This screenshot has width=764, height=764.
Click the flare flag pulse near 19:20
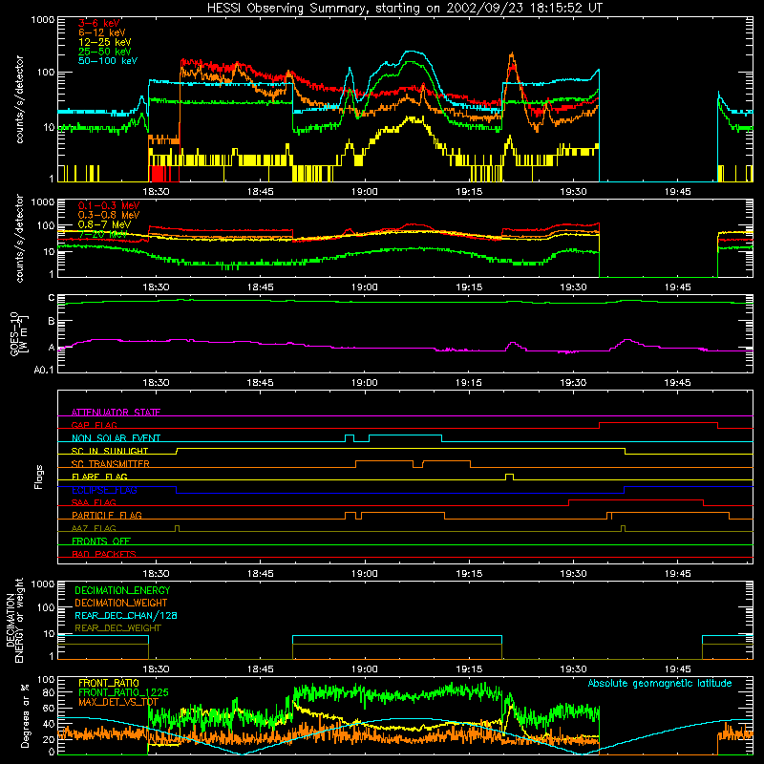point(509,477)
